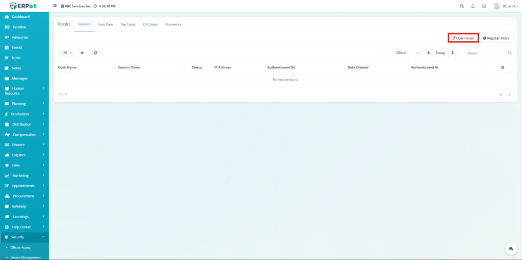Viewport: 522px width, 260px height.
Task: Switch to the Face Data tab
Action: click(106, 24)
